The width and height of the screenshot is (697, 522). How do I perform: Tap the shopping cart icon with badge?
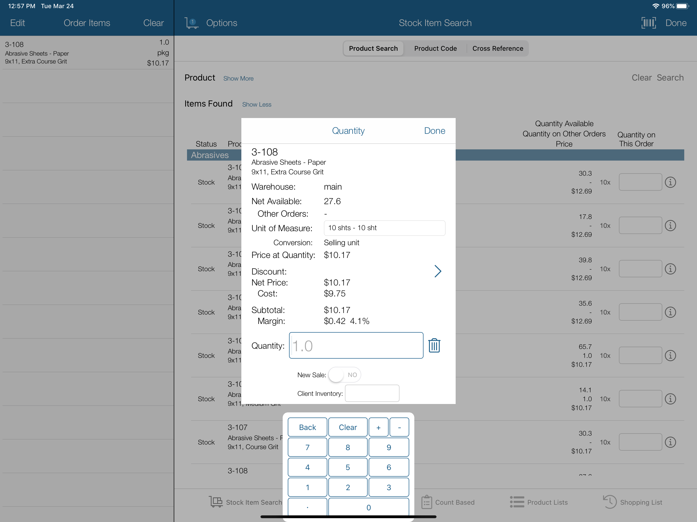tap(191, 23)
